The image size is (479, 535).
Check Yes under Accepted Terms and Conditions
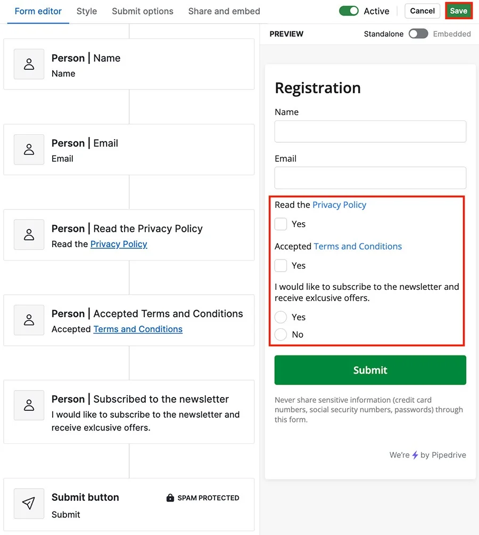pos(280,265)
